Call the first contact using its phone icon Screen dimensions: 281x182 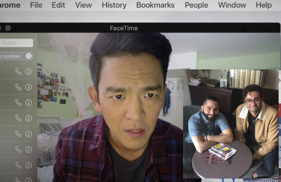click(x=18, y=71)
